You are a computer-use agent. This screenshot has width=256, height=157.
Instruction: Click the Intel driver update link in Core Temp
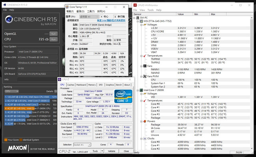pos(111,20)
